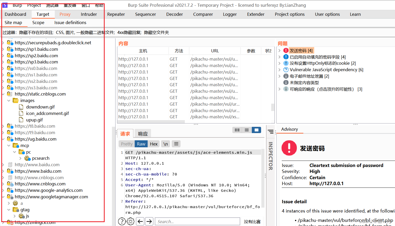The image size is (395, 226).
Task: Toggle non-printable characters \n button
Action: pyautogui.click(x=166, y=144)
